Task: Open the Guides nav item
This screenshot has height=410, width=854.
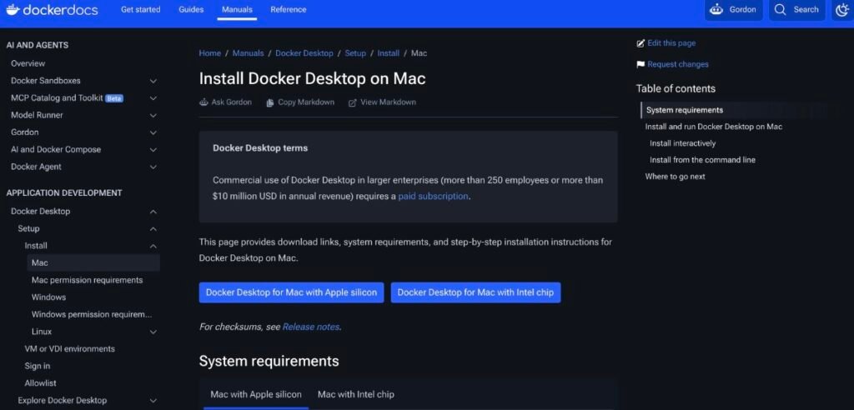Action: 191,9
